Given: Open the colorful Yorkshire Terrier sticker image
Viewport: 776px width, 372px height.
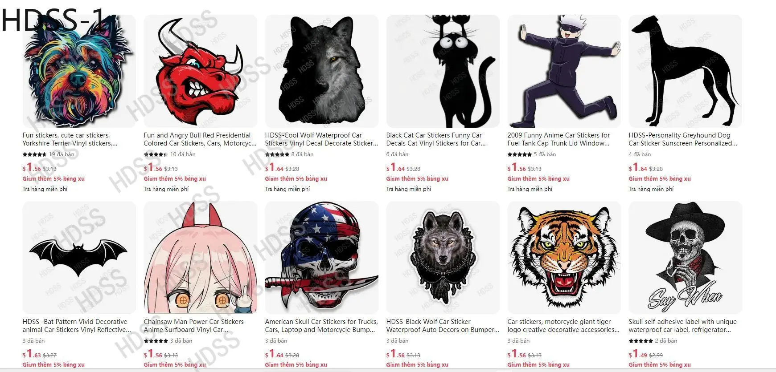Looking at the screenshot, I should [79, 71].
